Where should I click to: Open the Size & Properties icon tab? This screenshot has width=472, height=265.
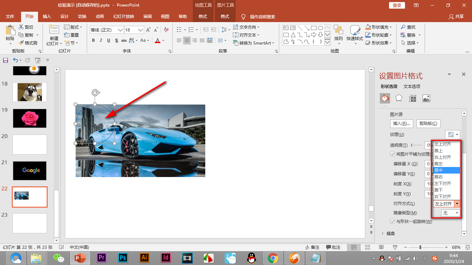[412, 99]
